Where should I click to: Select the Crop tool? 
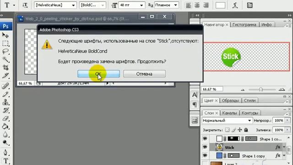(5, 67)
